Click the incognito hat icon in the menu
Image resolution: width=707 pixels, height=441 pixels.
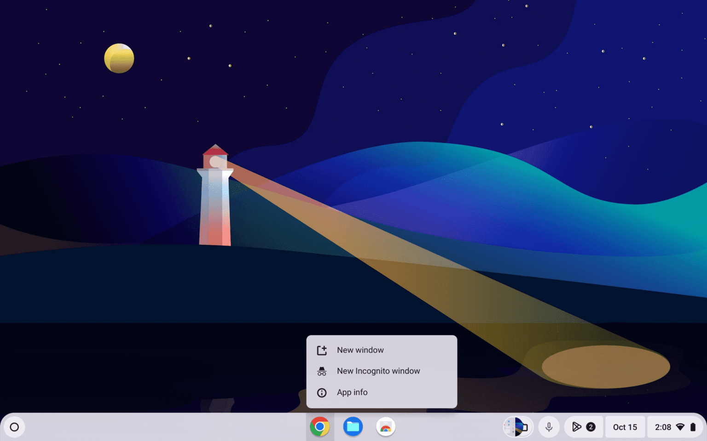(322, 371)
